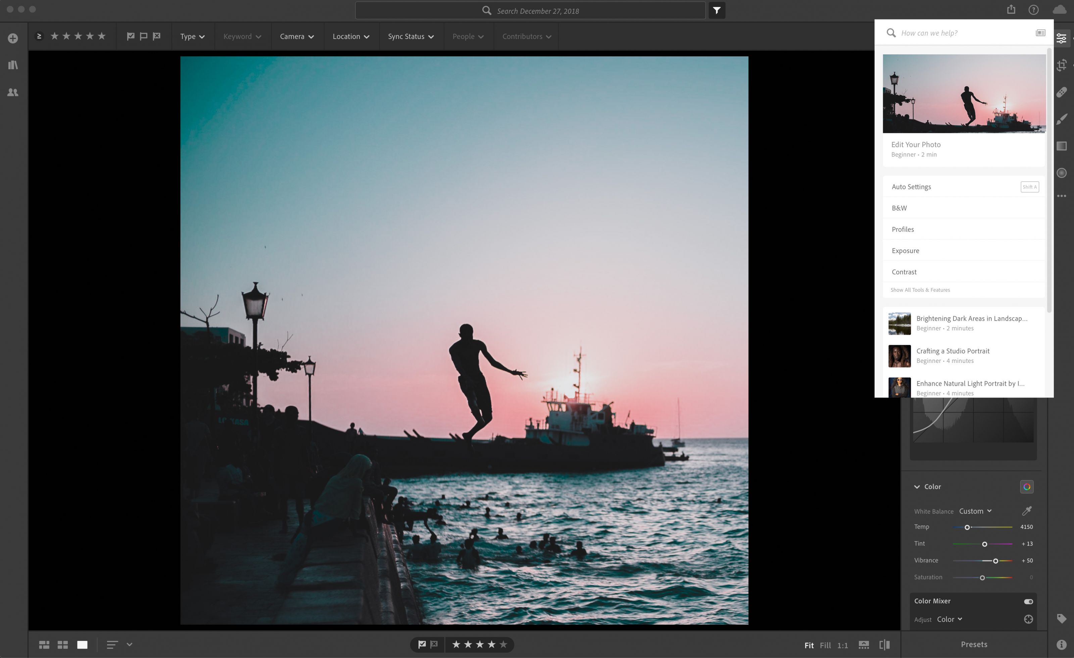Image resolution: width=1074 pixels, height=658 pixels.
Task: Select the Crop & Rotate tool
Action: coord(1062,65)
